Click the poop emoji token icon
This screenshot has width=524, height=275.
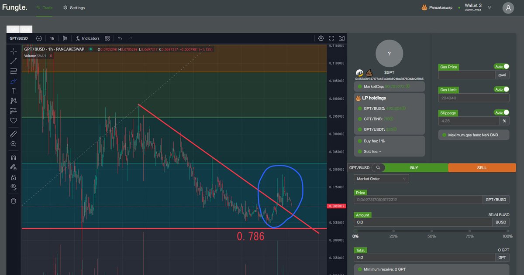(370, 73)
